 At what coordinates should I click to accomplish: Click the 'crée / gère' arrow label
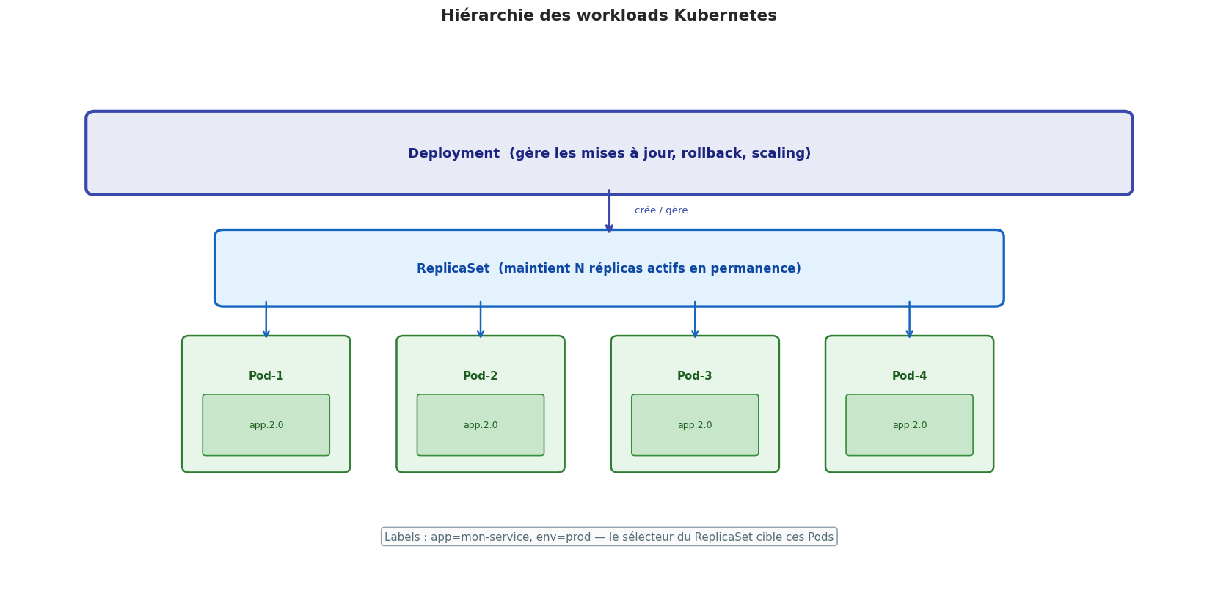tap(661, 210)
